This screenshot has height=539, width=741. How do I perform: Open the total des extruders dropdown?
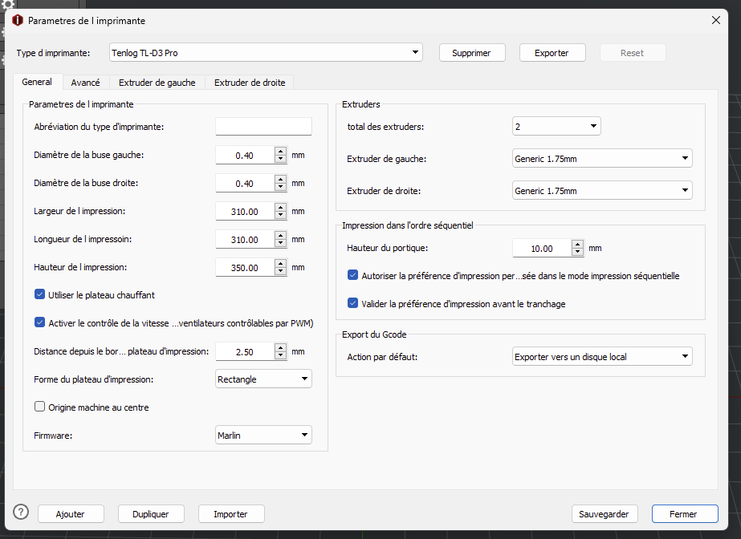pos(556,126)
